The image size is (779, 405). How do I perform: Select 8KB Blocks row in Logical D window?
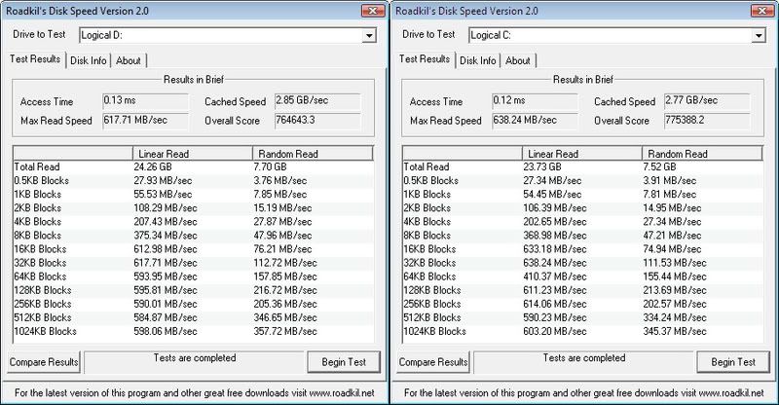[x=193, y=236]
